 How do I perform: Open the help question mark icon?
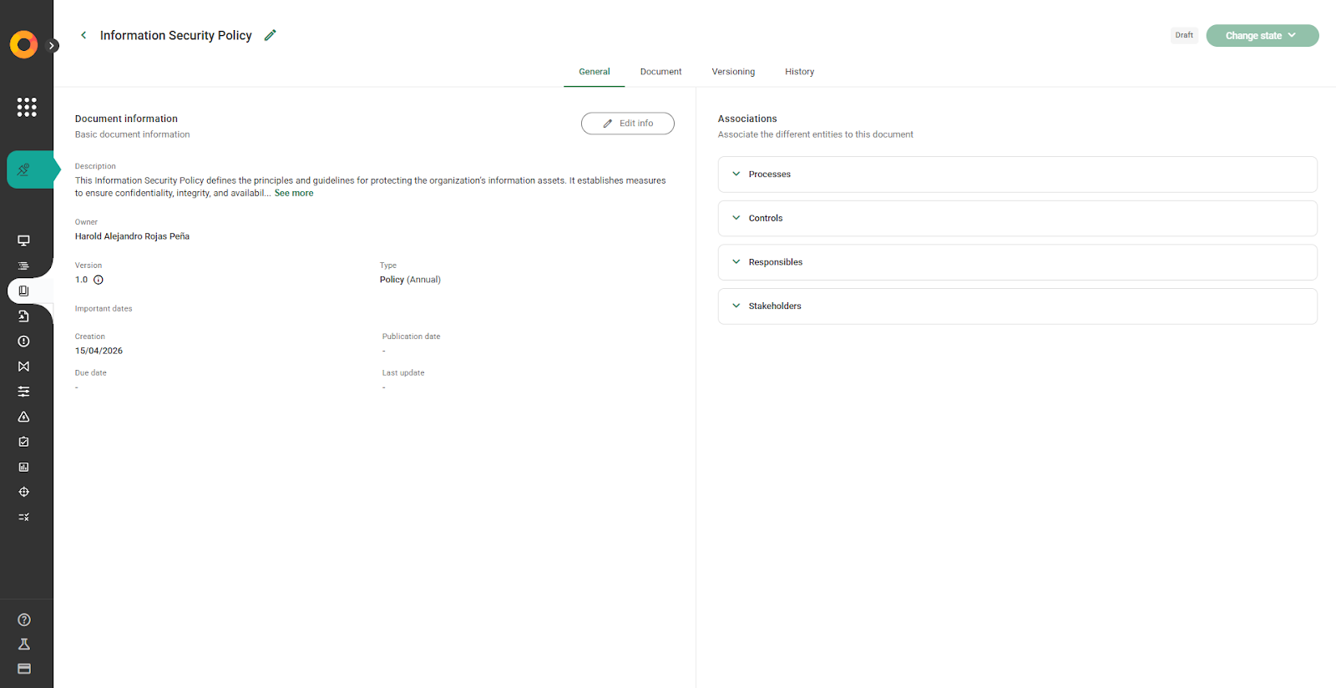[24, 620]
